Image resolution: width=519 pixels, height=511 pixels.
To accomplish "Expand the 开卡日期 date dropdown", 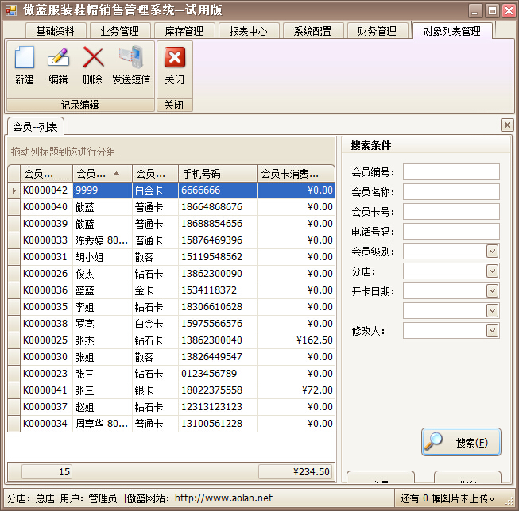I will [492, 291].
